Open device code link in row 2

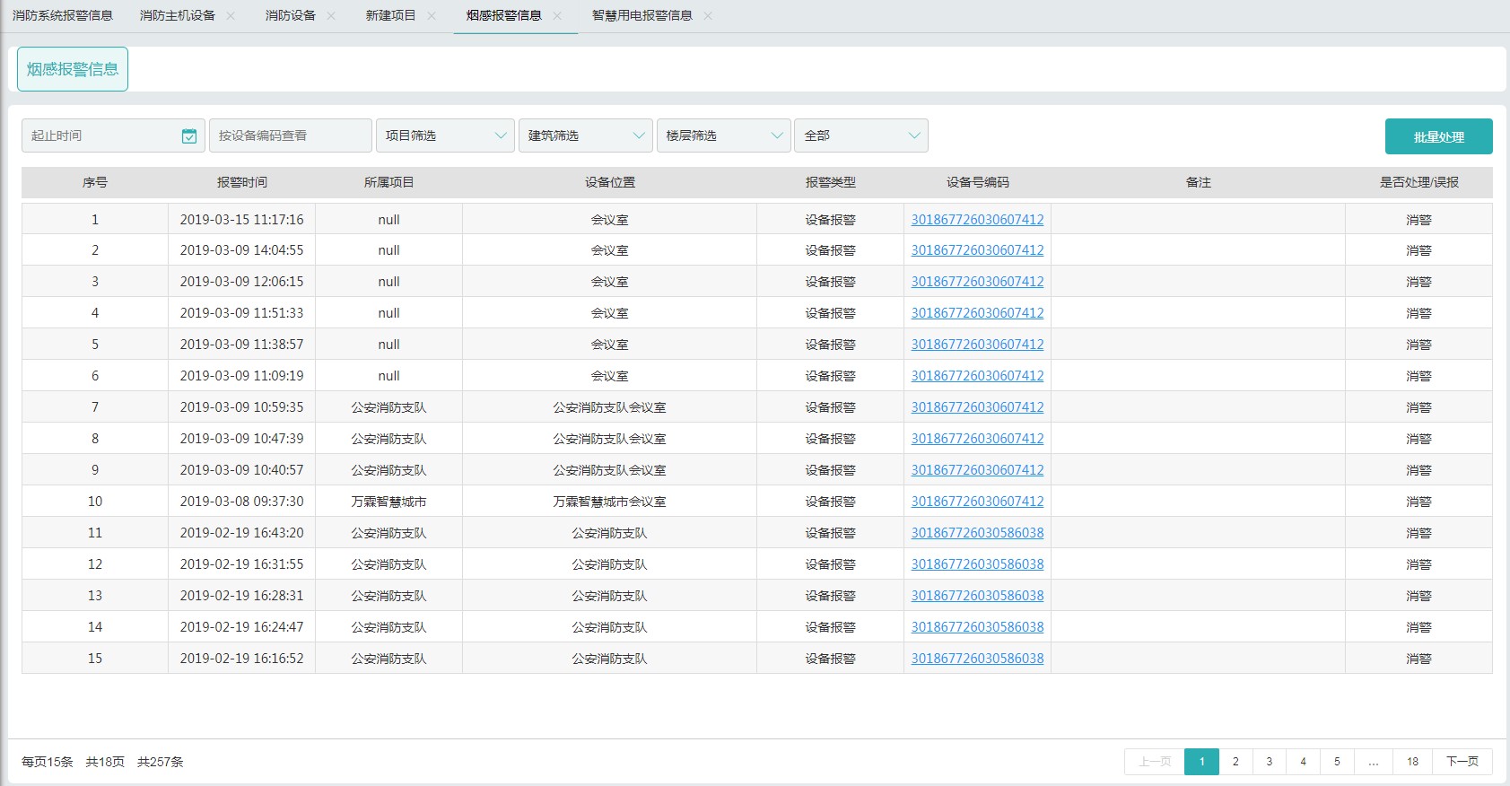[977, 250]
